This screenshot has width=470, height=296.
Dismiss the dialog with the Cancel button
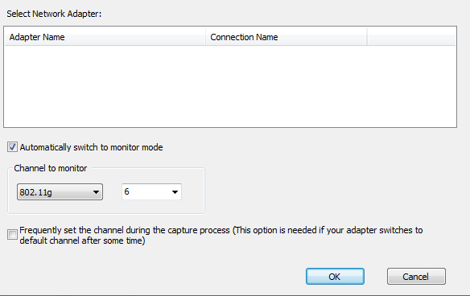(x=416, y=276)
